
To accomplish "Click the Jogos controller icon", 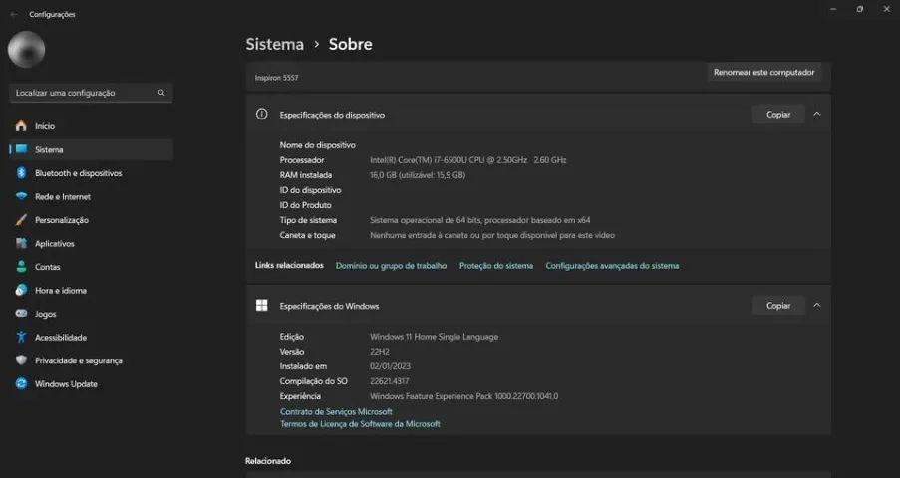I will pyautogui.click(x=21, y=314).
